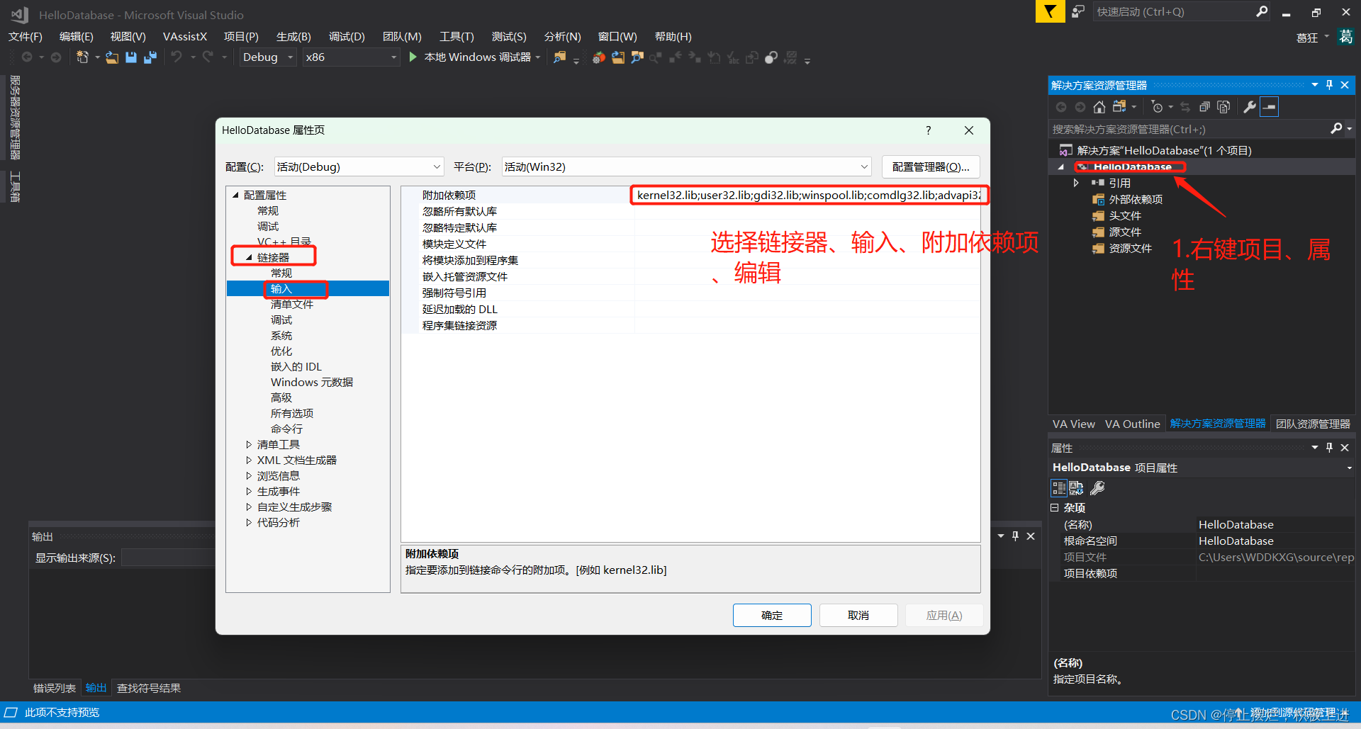The height and width of the screenshot is (729, 1361).
Task: Click the help question mark in property dialog
Action: pyautogui.click(x=928, y=130)
